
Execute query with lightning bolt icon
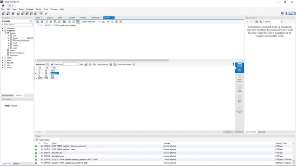47,22
